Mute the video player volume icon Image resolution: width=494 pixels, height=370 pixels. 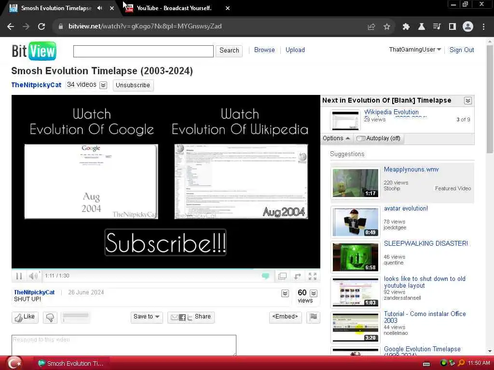tap(33, 276)
